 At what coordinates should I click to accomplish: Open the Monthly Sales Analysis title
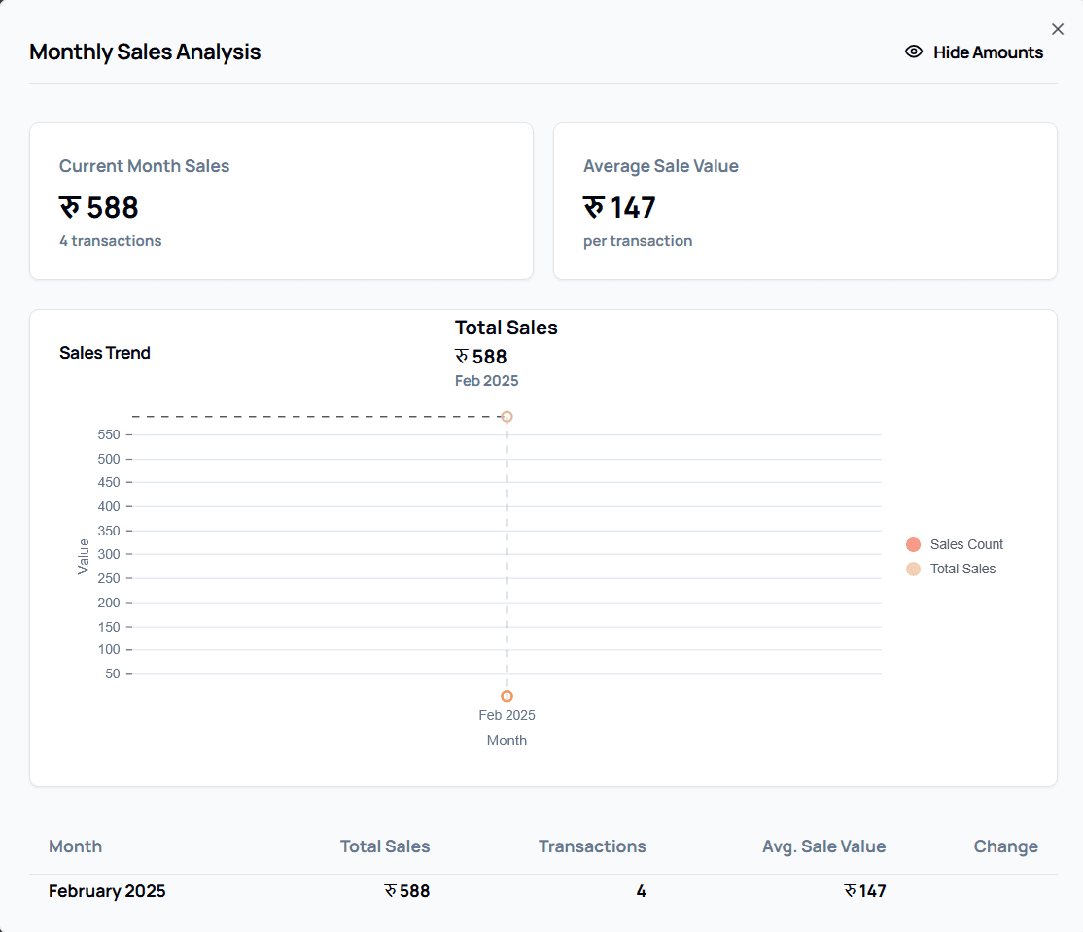pos(145,52)
